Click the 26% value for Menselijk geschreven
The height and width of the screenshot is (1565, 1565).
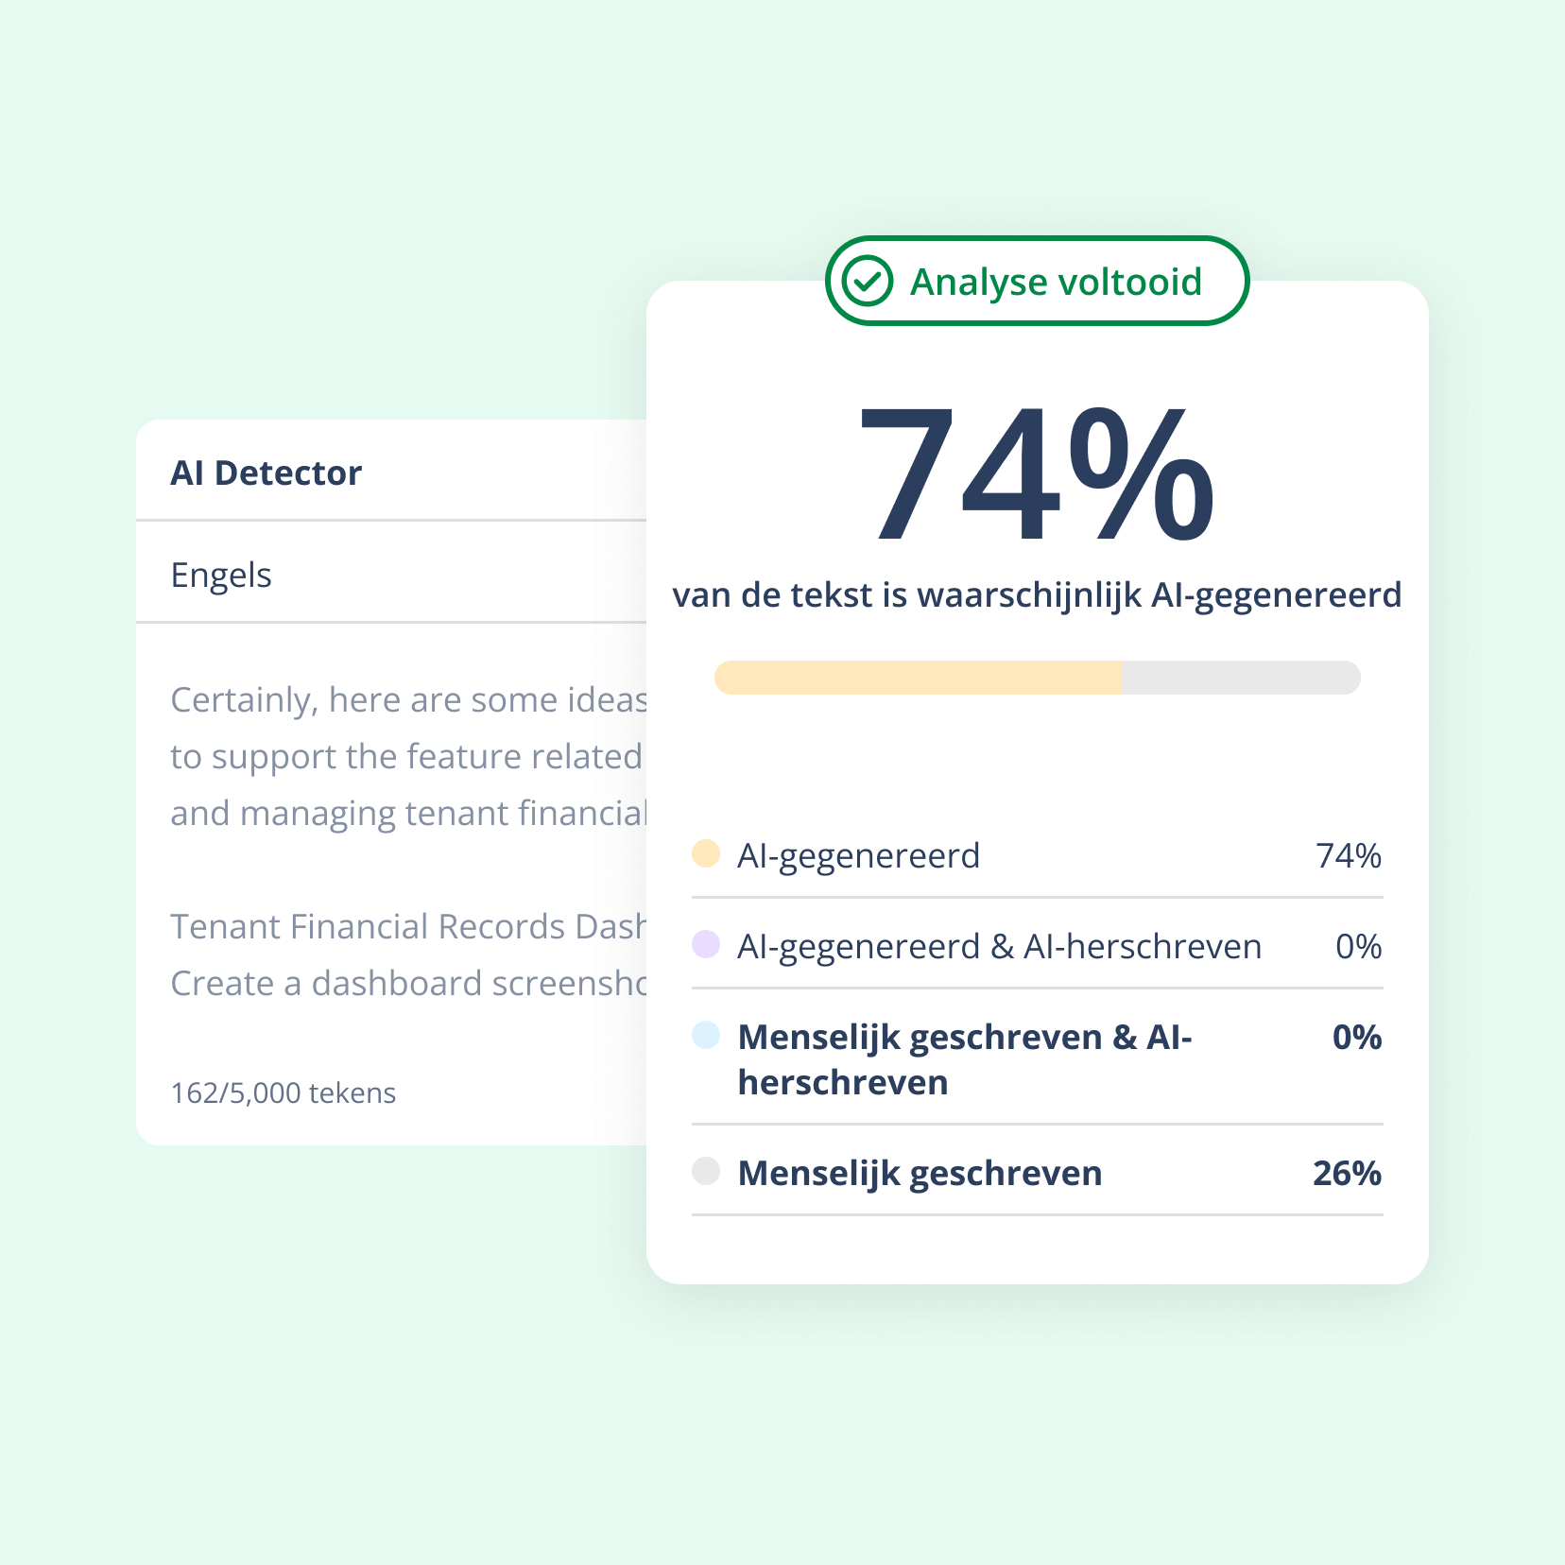click(1347, 1173)
